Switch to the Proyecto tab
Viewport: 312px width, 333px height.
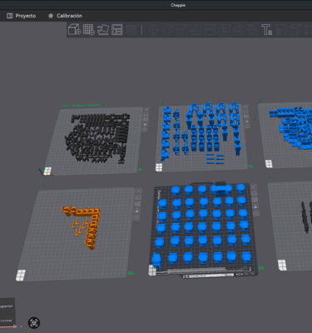point(22,16)
